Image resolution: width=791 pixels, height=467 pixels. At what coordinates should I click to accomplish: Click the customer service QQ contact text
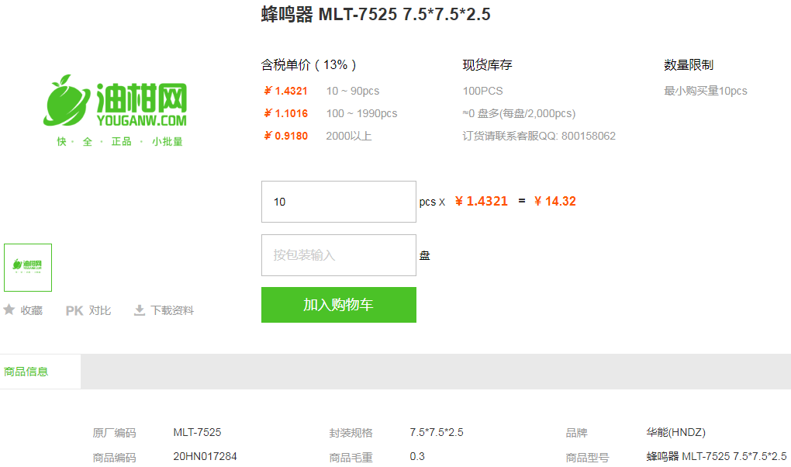pos(539,136)
